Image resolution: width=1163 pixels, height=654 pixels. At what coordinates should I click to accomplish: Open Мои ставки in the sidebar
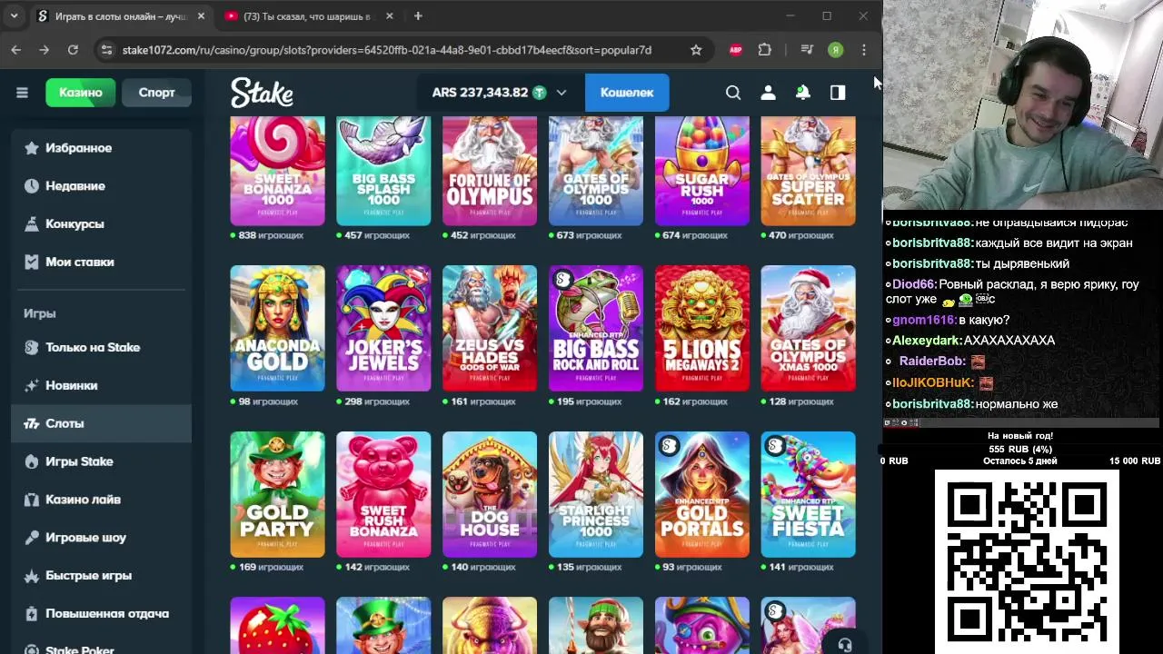point(101,263)
